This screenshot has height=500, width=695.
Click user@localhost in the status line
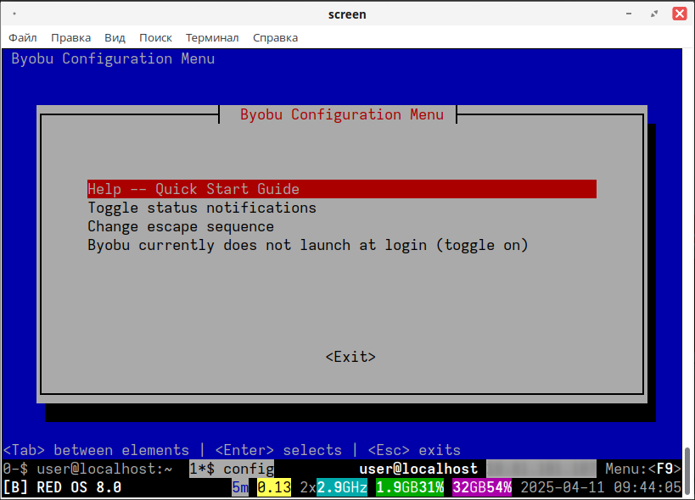pyautogui.click(x=418, y=469)
